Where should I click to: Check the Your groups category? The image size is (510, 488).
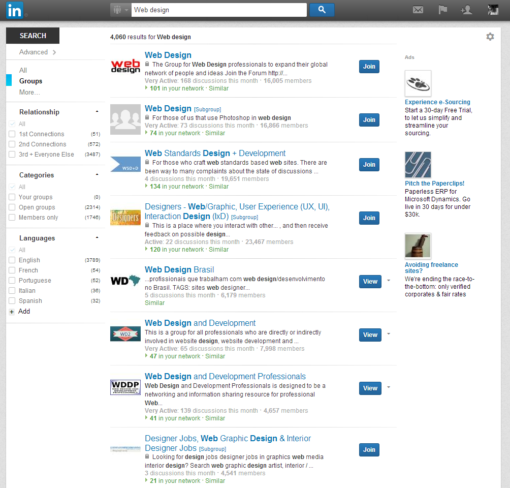(x=12, y=197)
